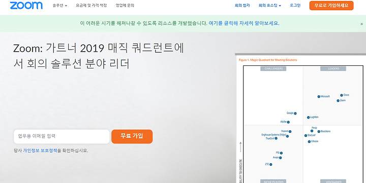The height and width of the screenshot is (183, 366).
Task: Open 요금제 및 가격 책정 page
Action: 91,6
